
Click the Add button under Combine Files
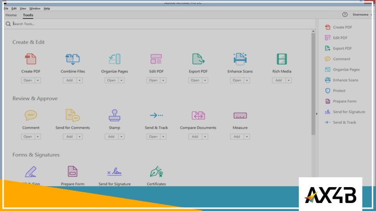coord(70,80)
